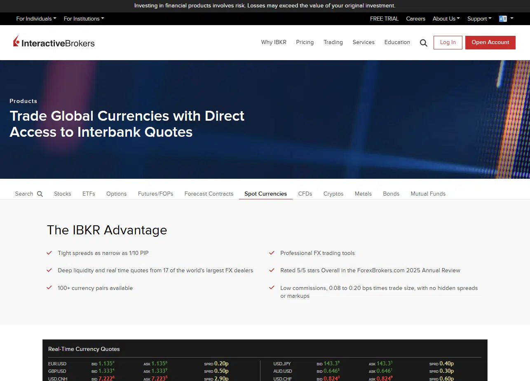530x381 pixels.
Task: Open the Careers link
Action: [415, 19]
